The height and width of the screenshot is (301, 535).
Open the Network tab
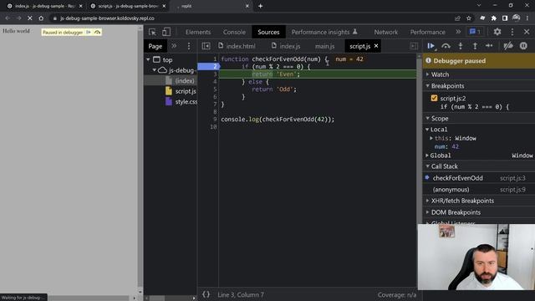pyautogui.click(x=386, y=32)
